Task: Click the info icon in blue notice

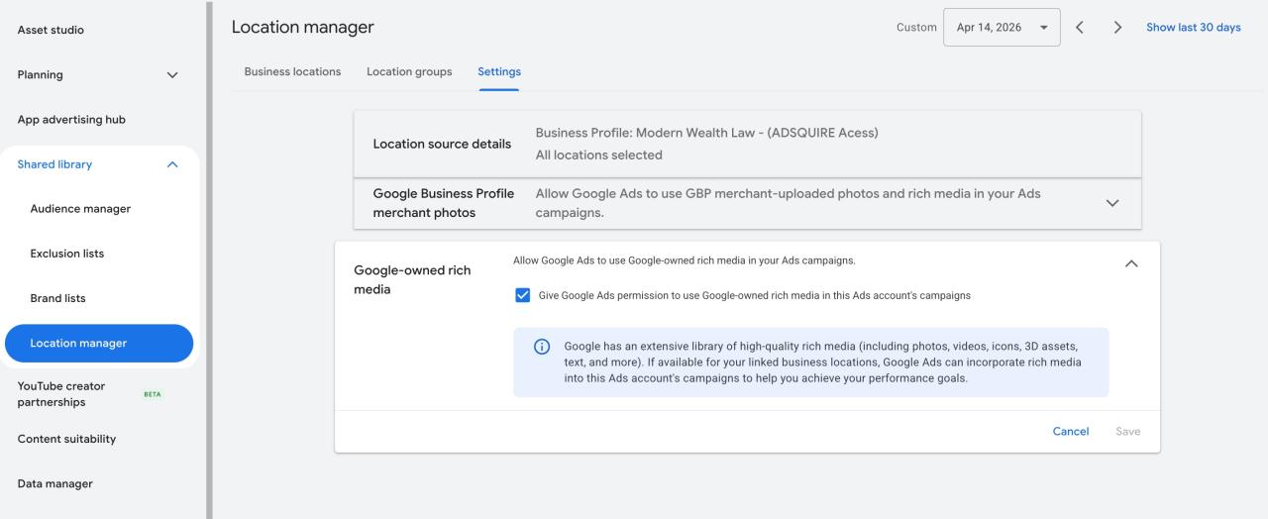Action: (542, 347)
